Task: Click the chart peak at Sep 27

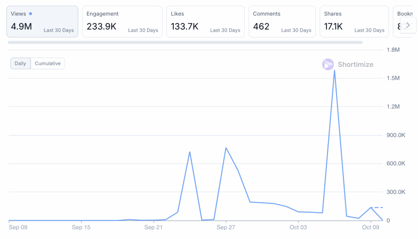Action: click(x=226, y=148)
